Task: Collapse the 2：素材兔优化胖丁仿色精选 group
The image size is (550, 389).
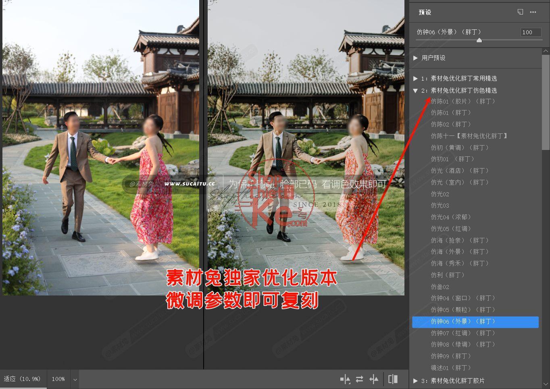Action: [x=415, y=91]
